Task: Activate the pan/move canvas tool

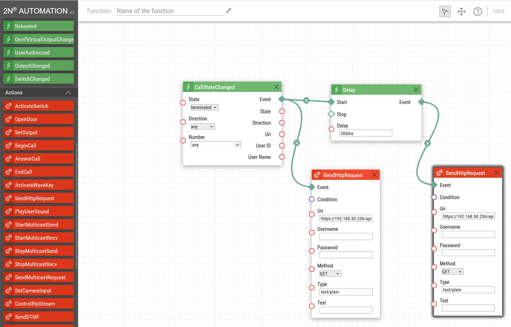Action: click(461, 11)
